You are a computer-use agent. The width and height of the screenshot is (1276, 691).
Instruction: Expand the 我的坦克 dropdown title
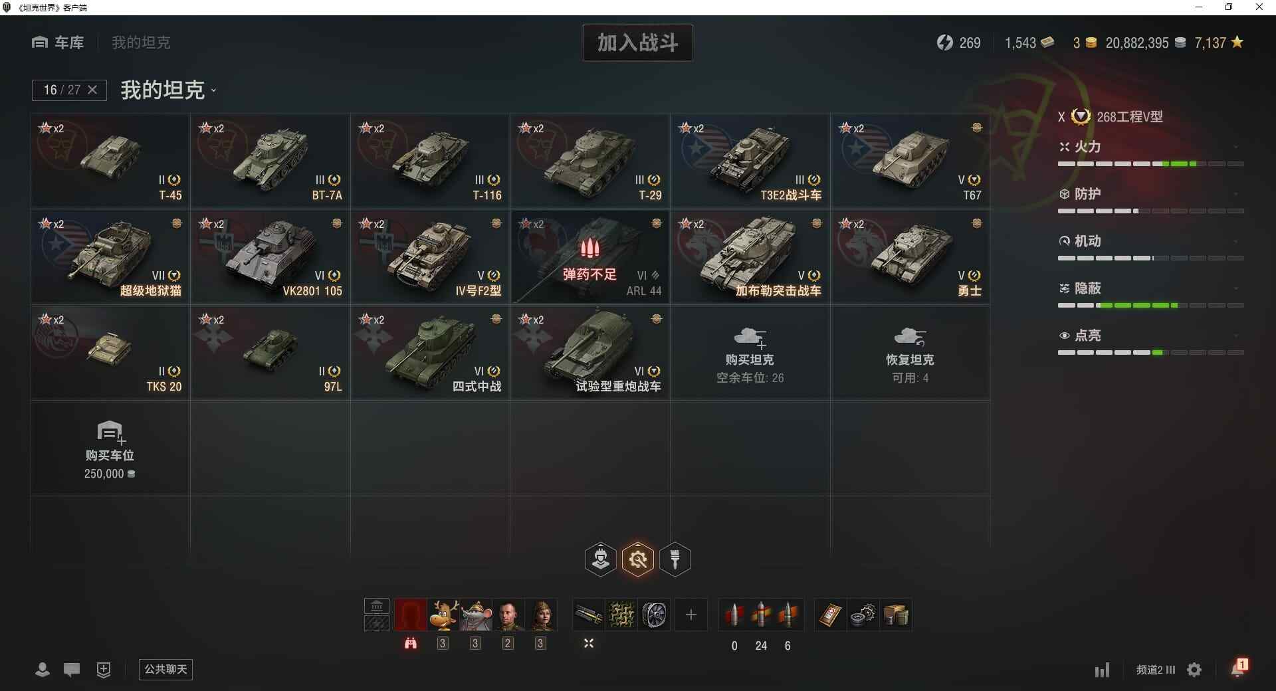tap(168, 90)
